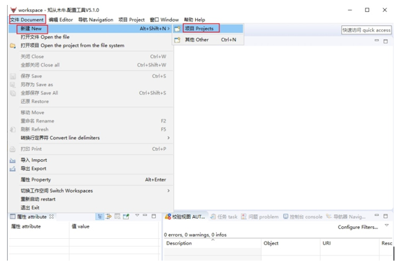Switch to the 属性 attribute tab
Viewport: 402px width, 269px height.
click(x=31, y=216)
